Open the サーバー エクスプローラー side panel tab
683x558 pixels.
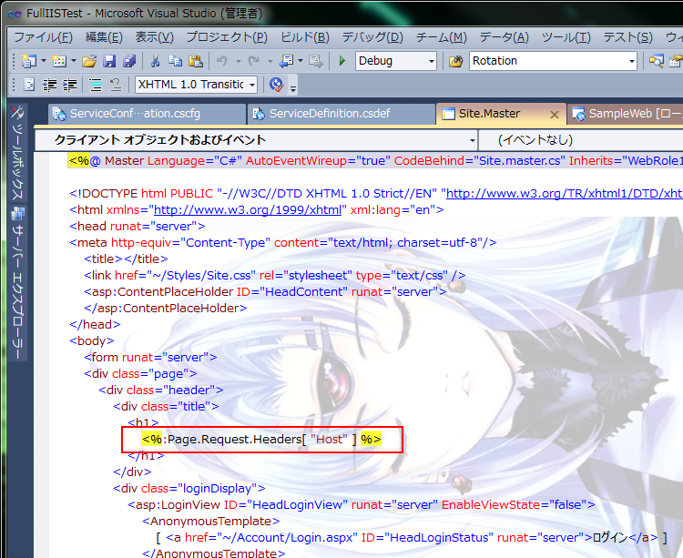click(17, 283)
